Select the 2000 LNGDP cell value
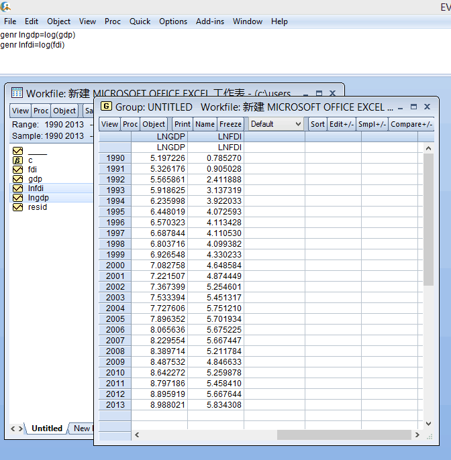451x460 pixels. (x=167, y=266)
